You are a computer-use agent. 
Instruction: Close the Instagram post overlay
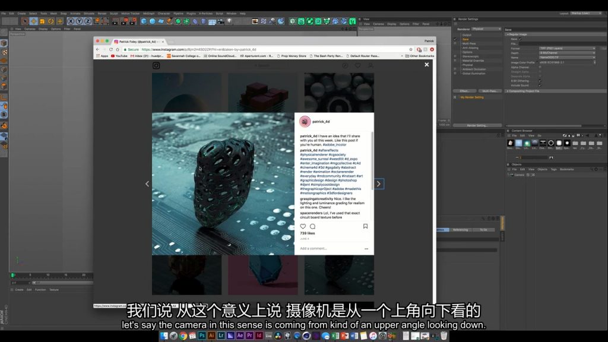[426, 65]
